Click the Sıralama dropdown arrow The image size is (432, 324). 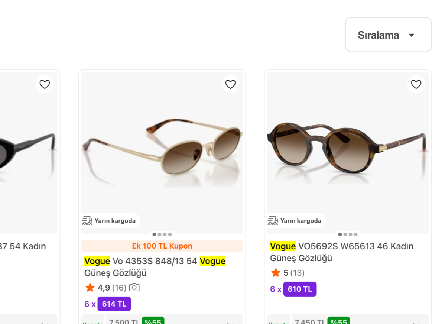tap(412, 35)
